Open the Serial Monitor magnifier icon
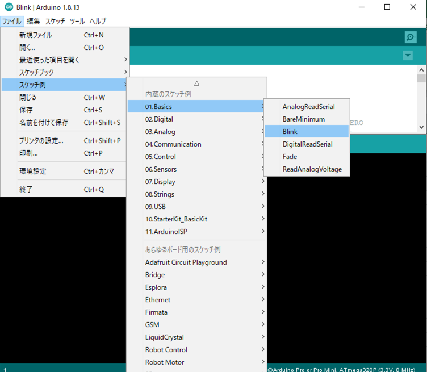The height and width of the screenshot is (372, 427). [x=411, y=37]
